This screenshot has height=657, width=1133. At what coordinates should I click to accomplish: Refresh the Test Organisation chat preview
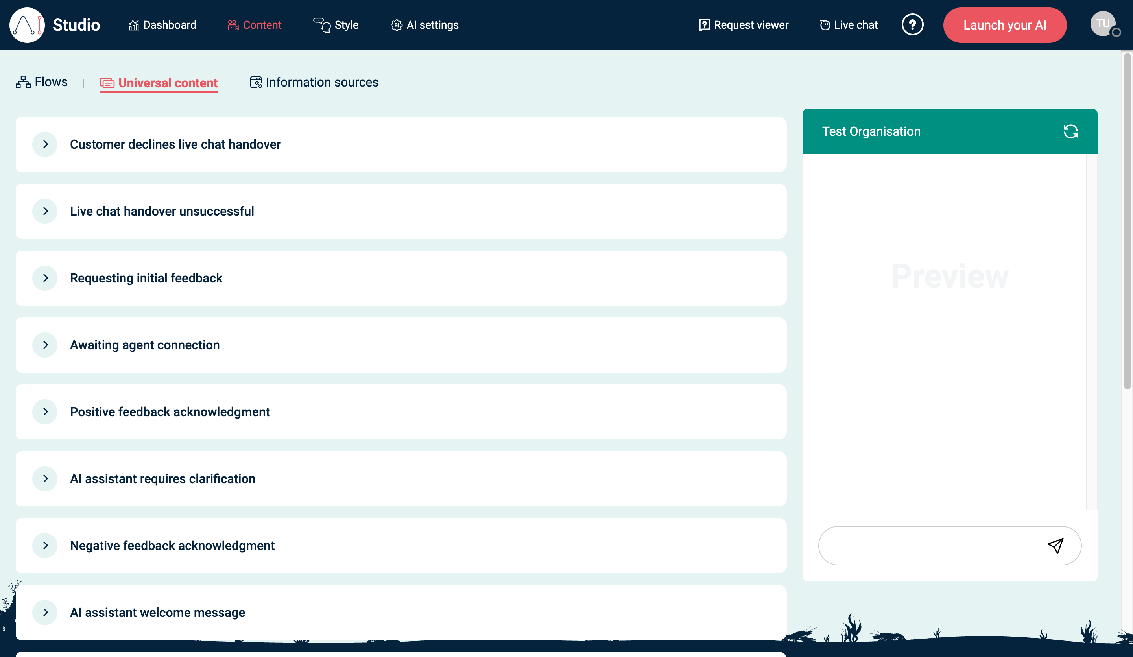1070,131
